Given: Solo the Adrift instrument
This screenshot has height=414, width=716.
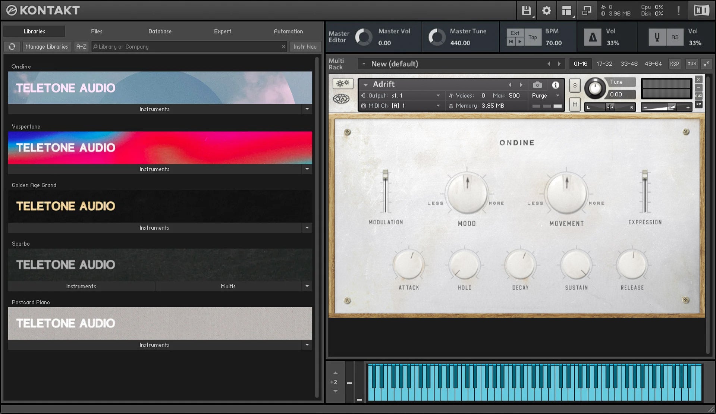Looking at the screenshot, I should click(x=575, y=85).
